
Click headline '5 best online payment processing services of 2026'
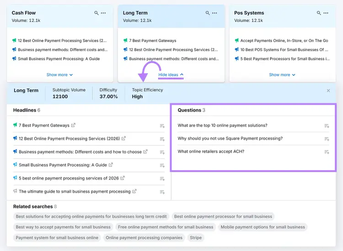(69, 178)
